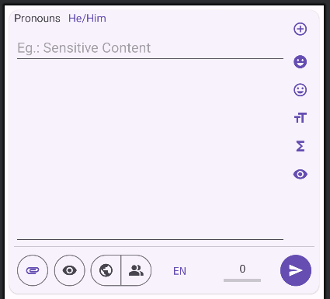Click inside the main message text area
Image resolution: width=330 pixels, height=299 pixels.
coord(150,149)
